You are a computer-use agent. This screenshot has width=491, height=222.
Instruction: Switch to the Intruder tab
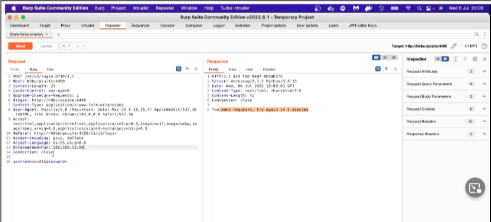point(88,26)
